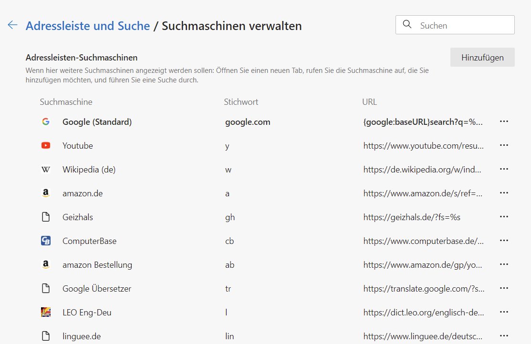Go back with the left arrow icon
This screenshot has height=344, width=531.
click(12, 25)
